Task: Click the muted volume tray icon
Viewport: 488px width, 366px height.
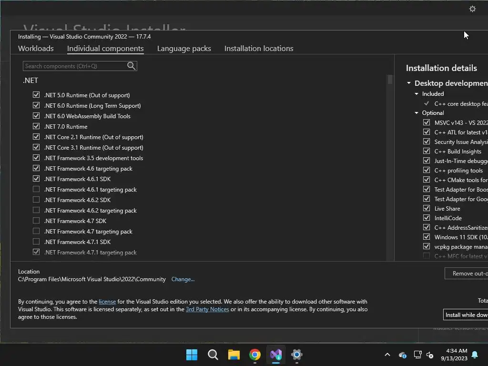Action: click(x=430, y=355)
